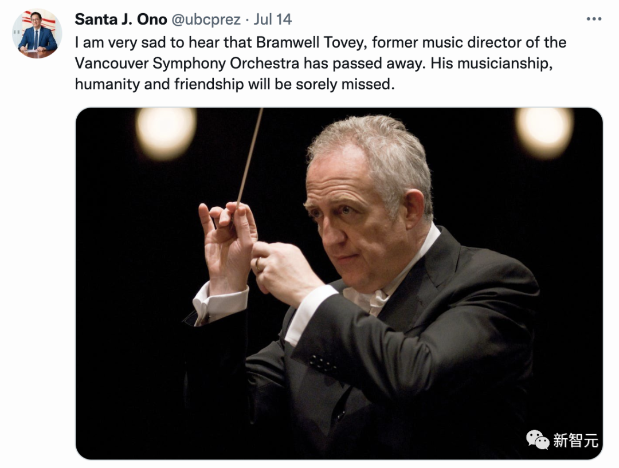The width and height of the screenshot is (619, 468).
Task: Click the WeChat logo watermark
Action: [537, 439]
